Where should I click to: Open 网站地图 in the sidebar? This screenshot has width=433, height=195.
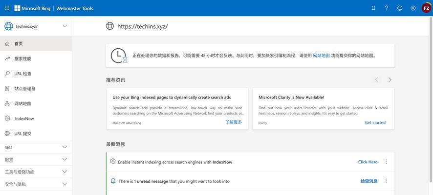coord(36,103)
